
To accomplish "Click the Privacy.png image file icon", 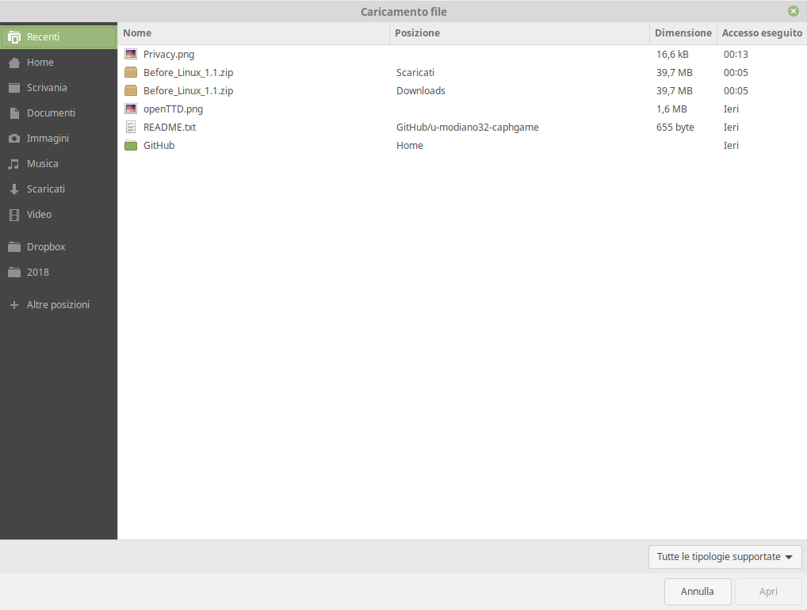I will [x=131, y=54].
